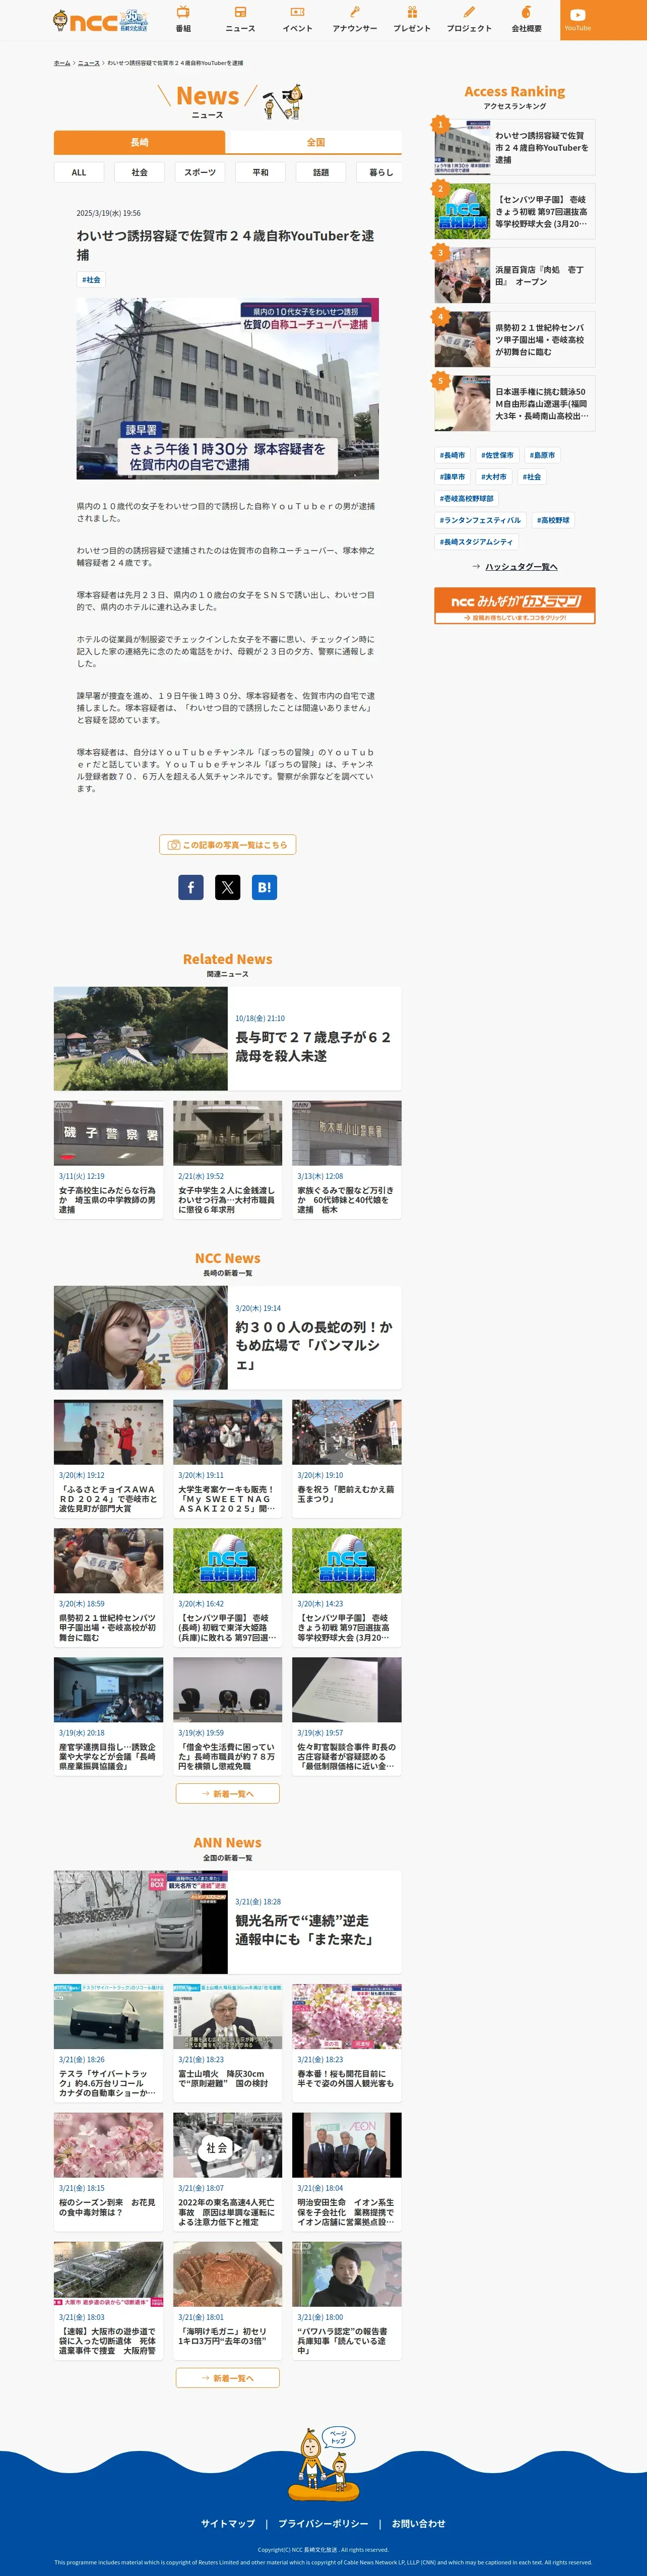Open the プライバシーポリシー footer link
647x2576 pixels.
click(x=323, y=2524)
